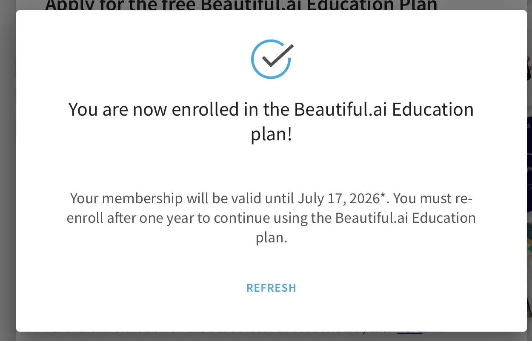Image resolution: width=532 pixels, height=341 pixels.
Task: Click the 'continue using the Beautiful.ai Education' text
Action: [x=344, y=218]
